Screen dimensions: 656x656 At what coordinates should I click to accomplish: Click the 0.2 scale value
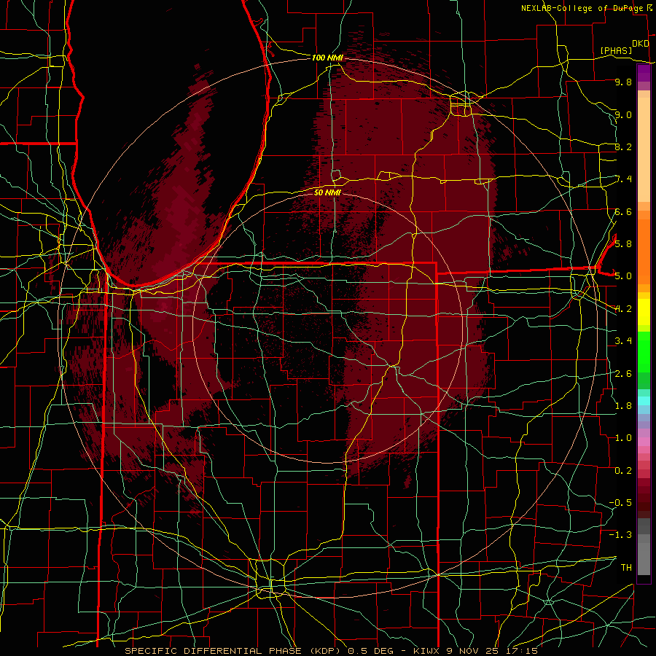(623, 470)
